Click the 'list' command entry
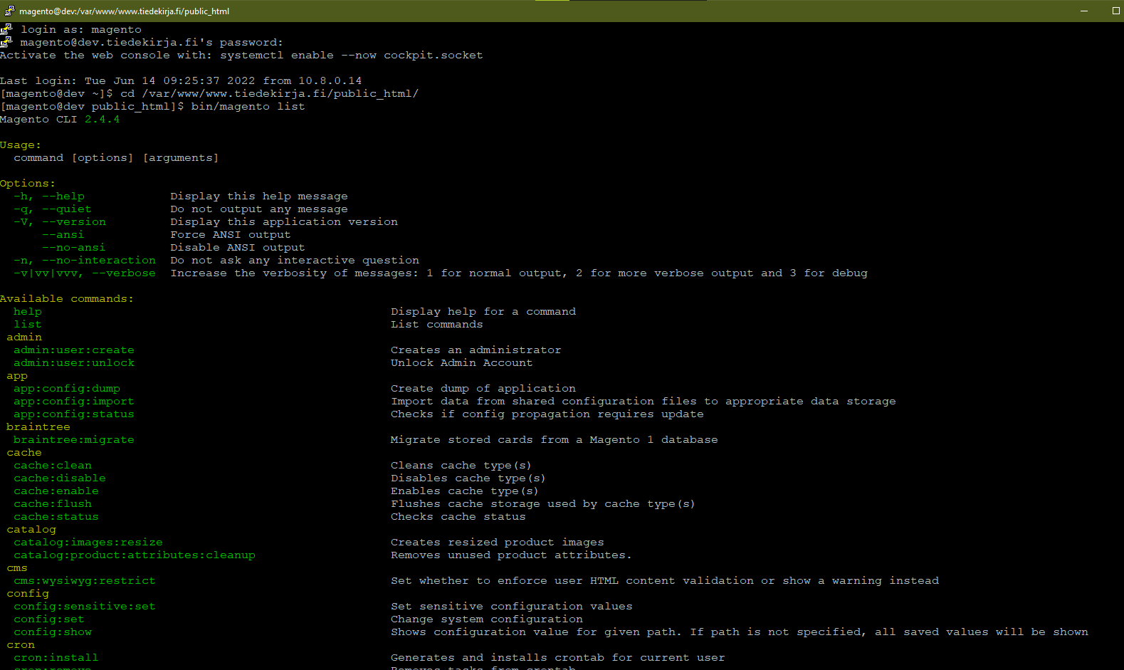 [x=28, y=325]
